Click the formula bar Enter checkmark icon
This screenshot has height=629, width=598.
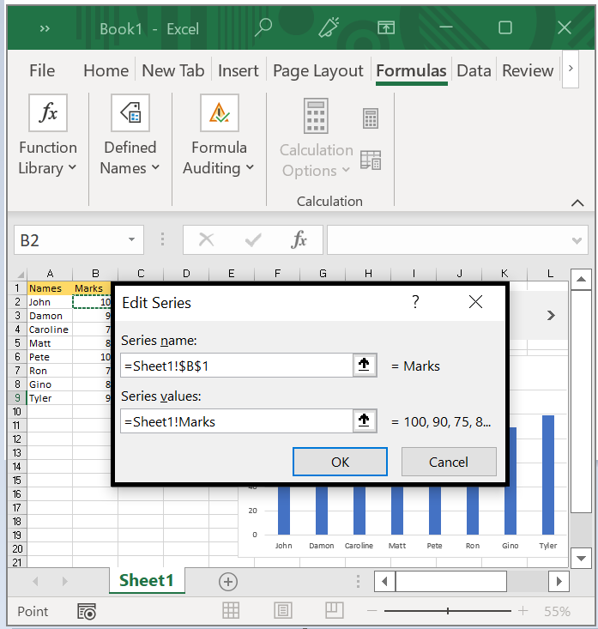click(253, 240)
